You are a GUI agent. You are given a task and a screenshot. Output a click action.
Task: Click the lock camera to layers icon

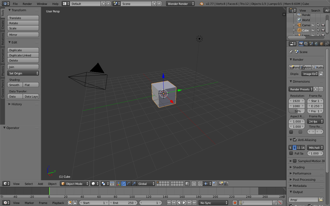click(187, 184)
